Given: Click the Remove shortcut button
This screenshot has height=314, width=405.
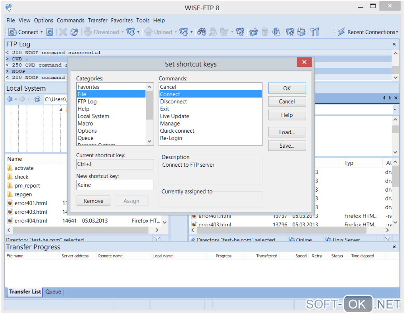Looking at the screenshot, I should pyautogui.click(x=93, y=201).
